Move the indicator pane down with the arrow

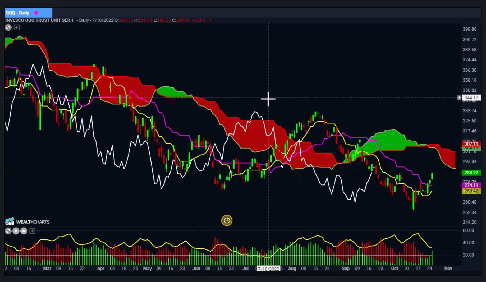pos(16,231)
